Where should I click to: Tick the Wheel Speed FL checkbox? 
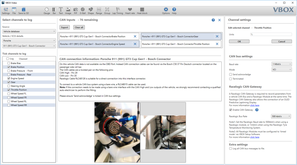[9, 94]
